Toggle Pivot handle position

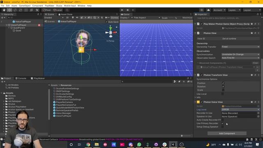click(47, 10)
